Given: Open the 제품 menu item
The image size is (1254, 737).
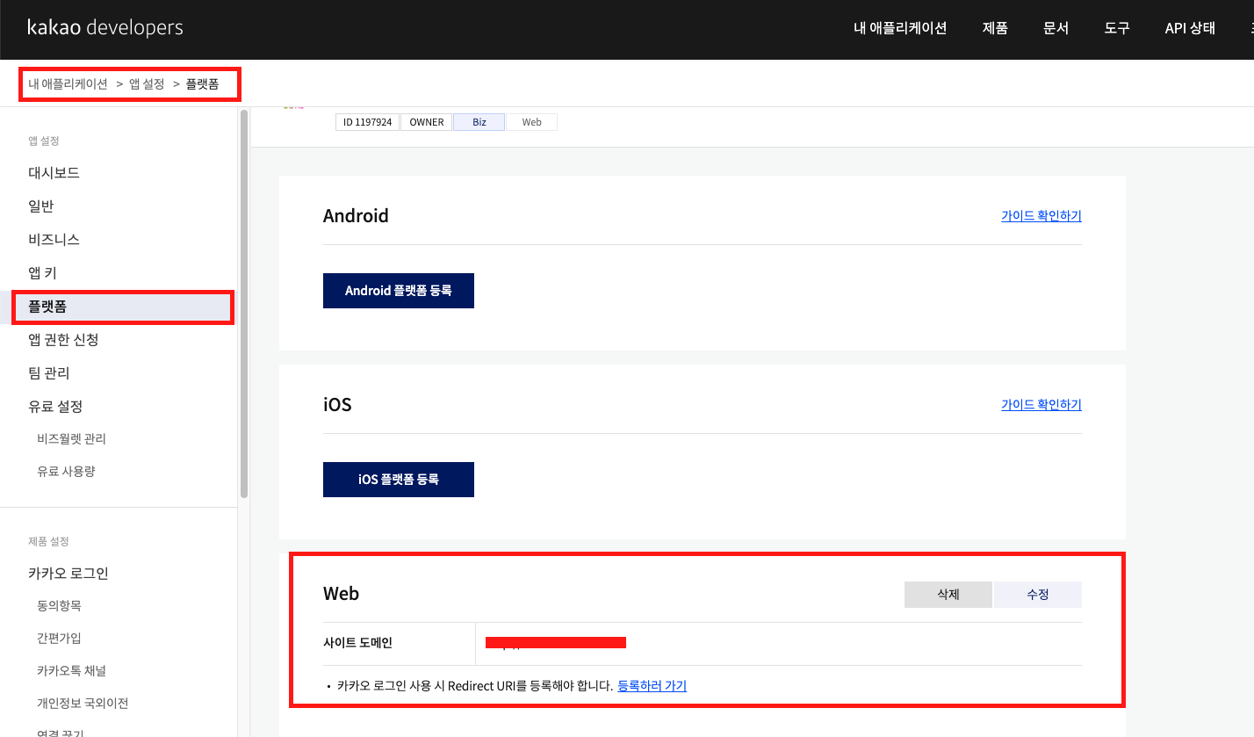Looking at the screenshot, I should point(994,28).
